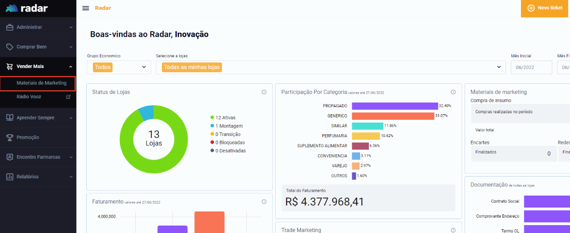The width and height of the screenshot is (570, 233).
Task: Open the Relatórios sidebar menu
Action: click(38, 177)
